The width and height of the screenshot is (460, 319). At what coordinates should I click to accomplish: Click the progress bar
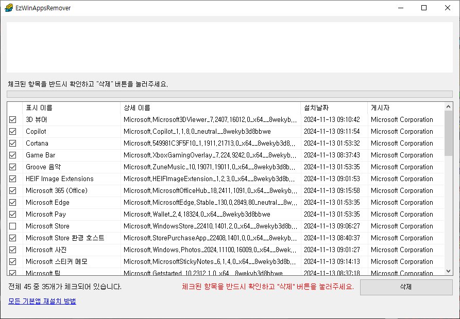[x=229, y=94]
